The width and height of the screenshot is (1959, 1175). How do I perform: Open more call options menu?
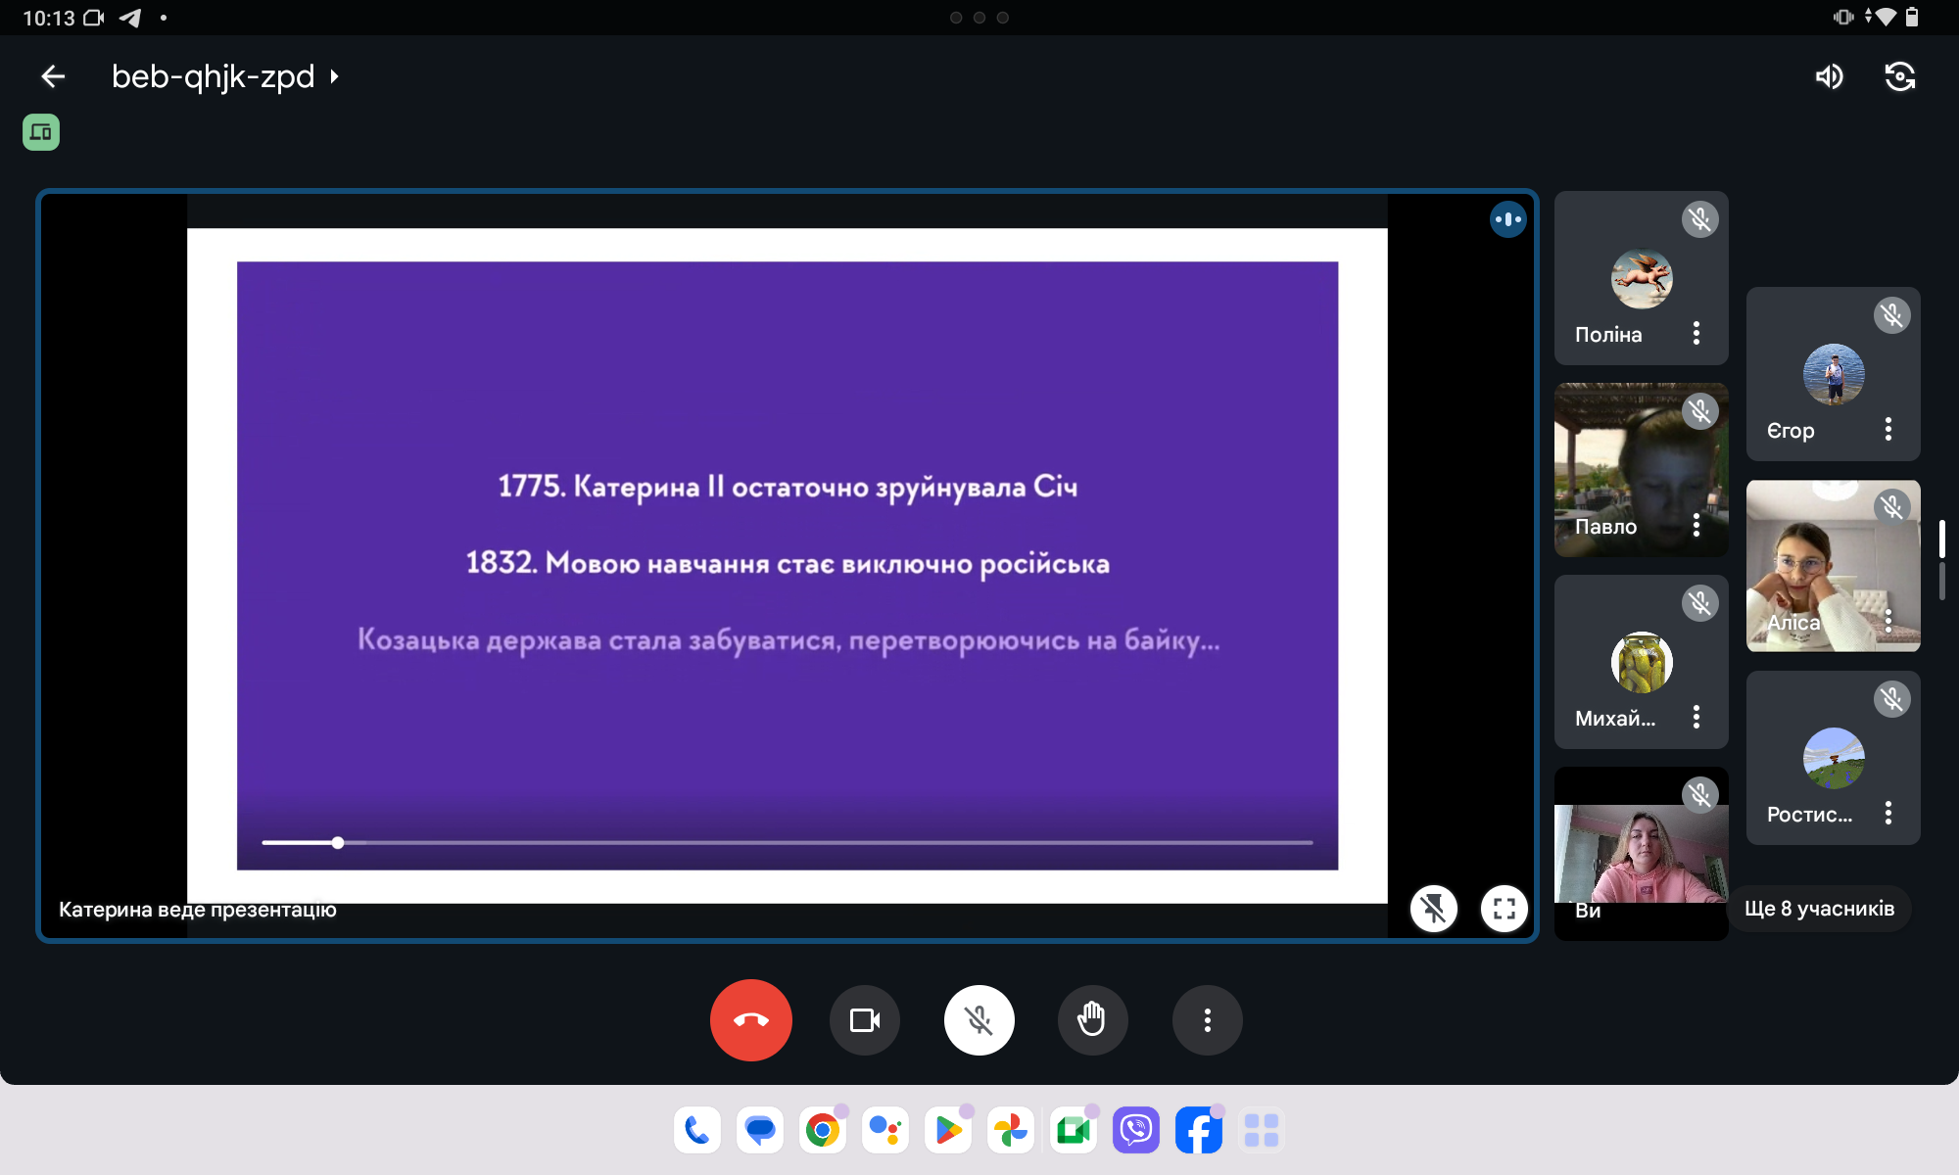1207,1020
